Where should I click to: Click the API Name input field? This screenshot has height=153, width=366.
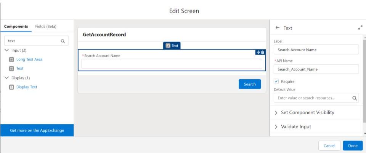[316, 69]
